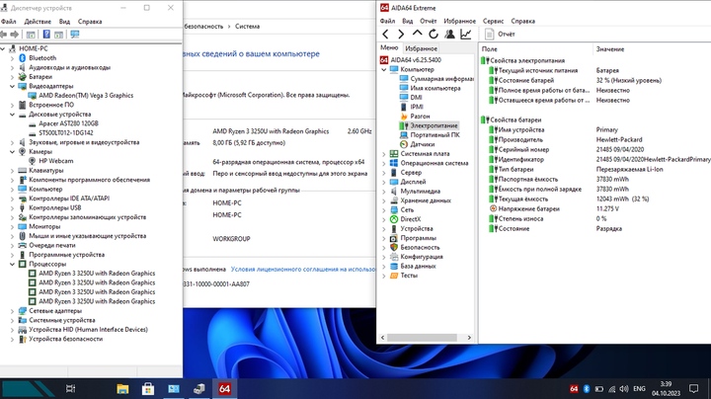This screenshot has width=711, height=399.
Task: Open the Справка menu in AIDA64
Action: point(522,21)
